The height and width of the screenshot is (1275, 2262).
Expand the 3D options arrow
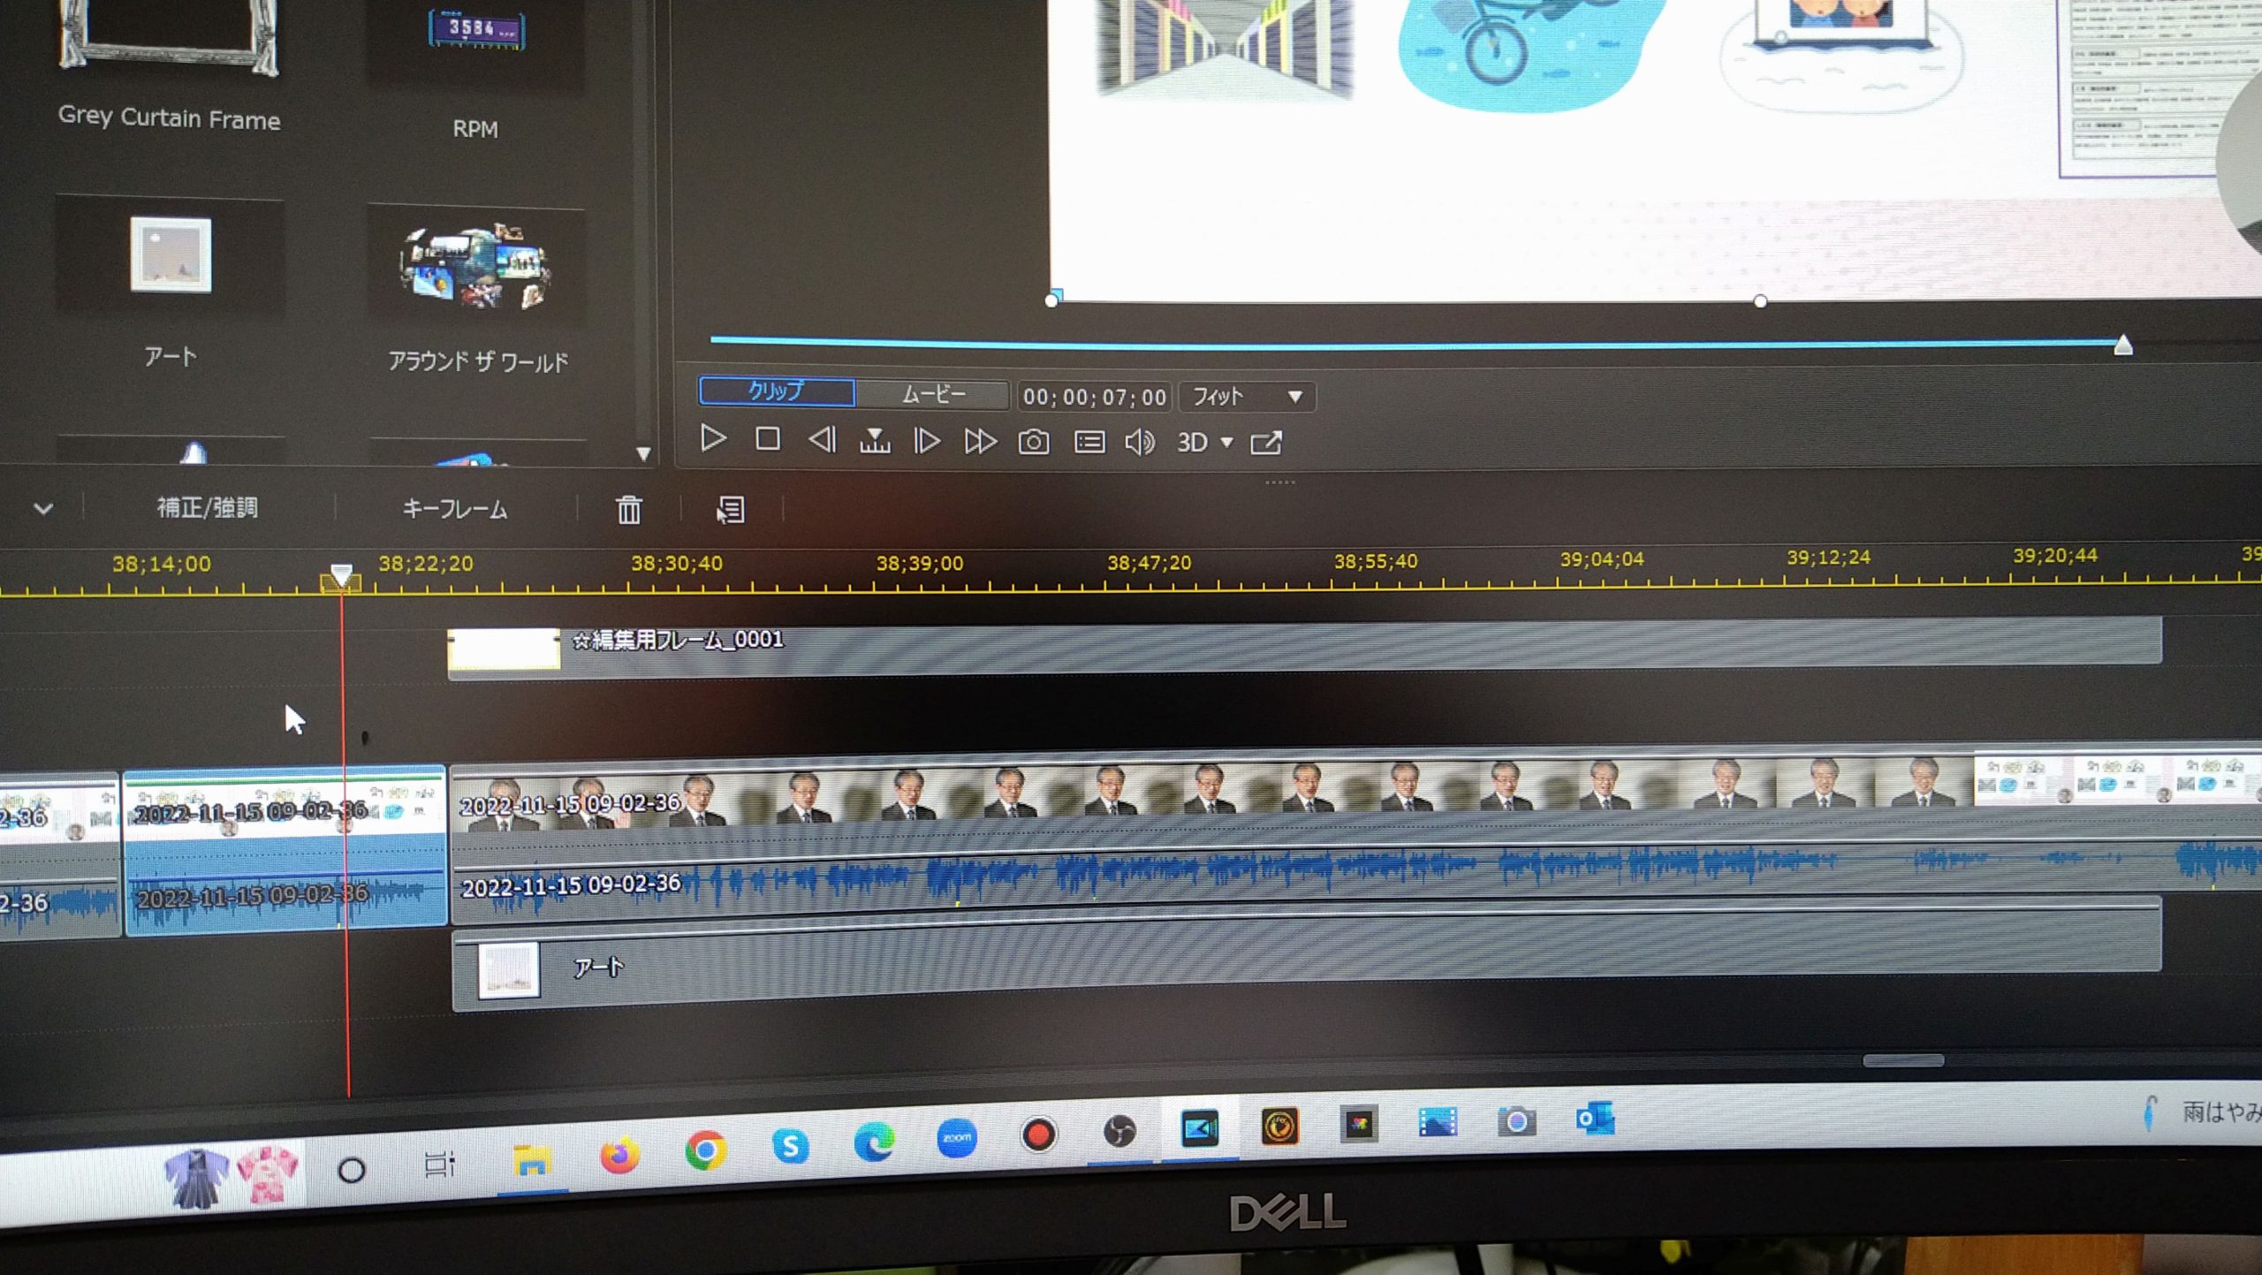[1227, 442]
